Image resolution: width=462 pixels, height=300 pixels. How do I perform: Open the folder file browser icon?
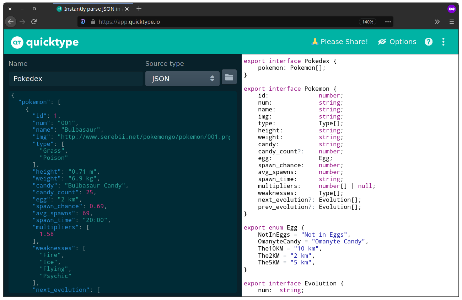(229, 77)
